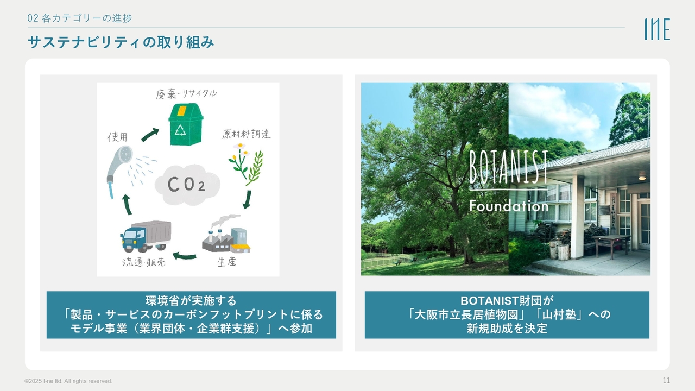Click the arrow from plant down to factory

click(247, 199)
